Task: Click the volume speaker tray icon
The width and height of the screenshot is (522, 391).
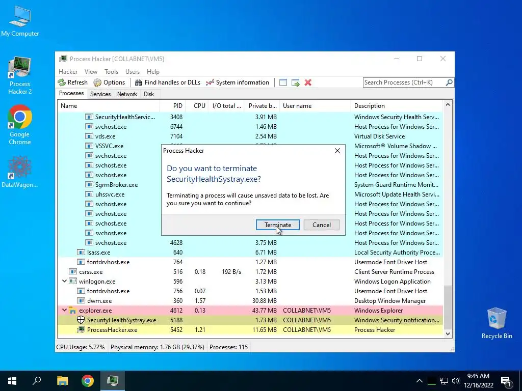Action: pyautogui.click(x=456, y=381)
